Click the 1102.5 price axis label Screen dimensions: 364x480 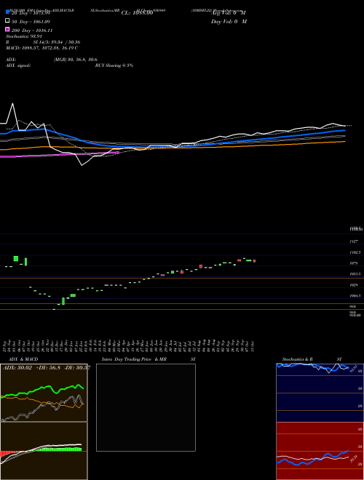click(355, 252)
